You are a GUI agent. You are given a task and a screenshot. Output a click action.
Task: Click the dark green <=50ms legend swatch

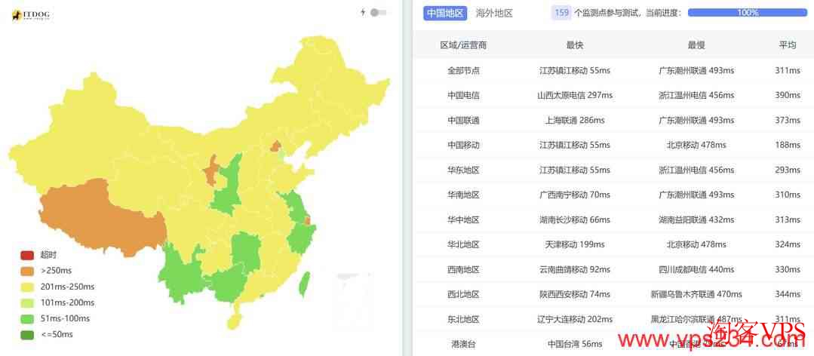click(x=27, y=335)
